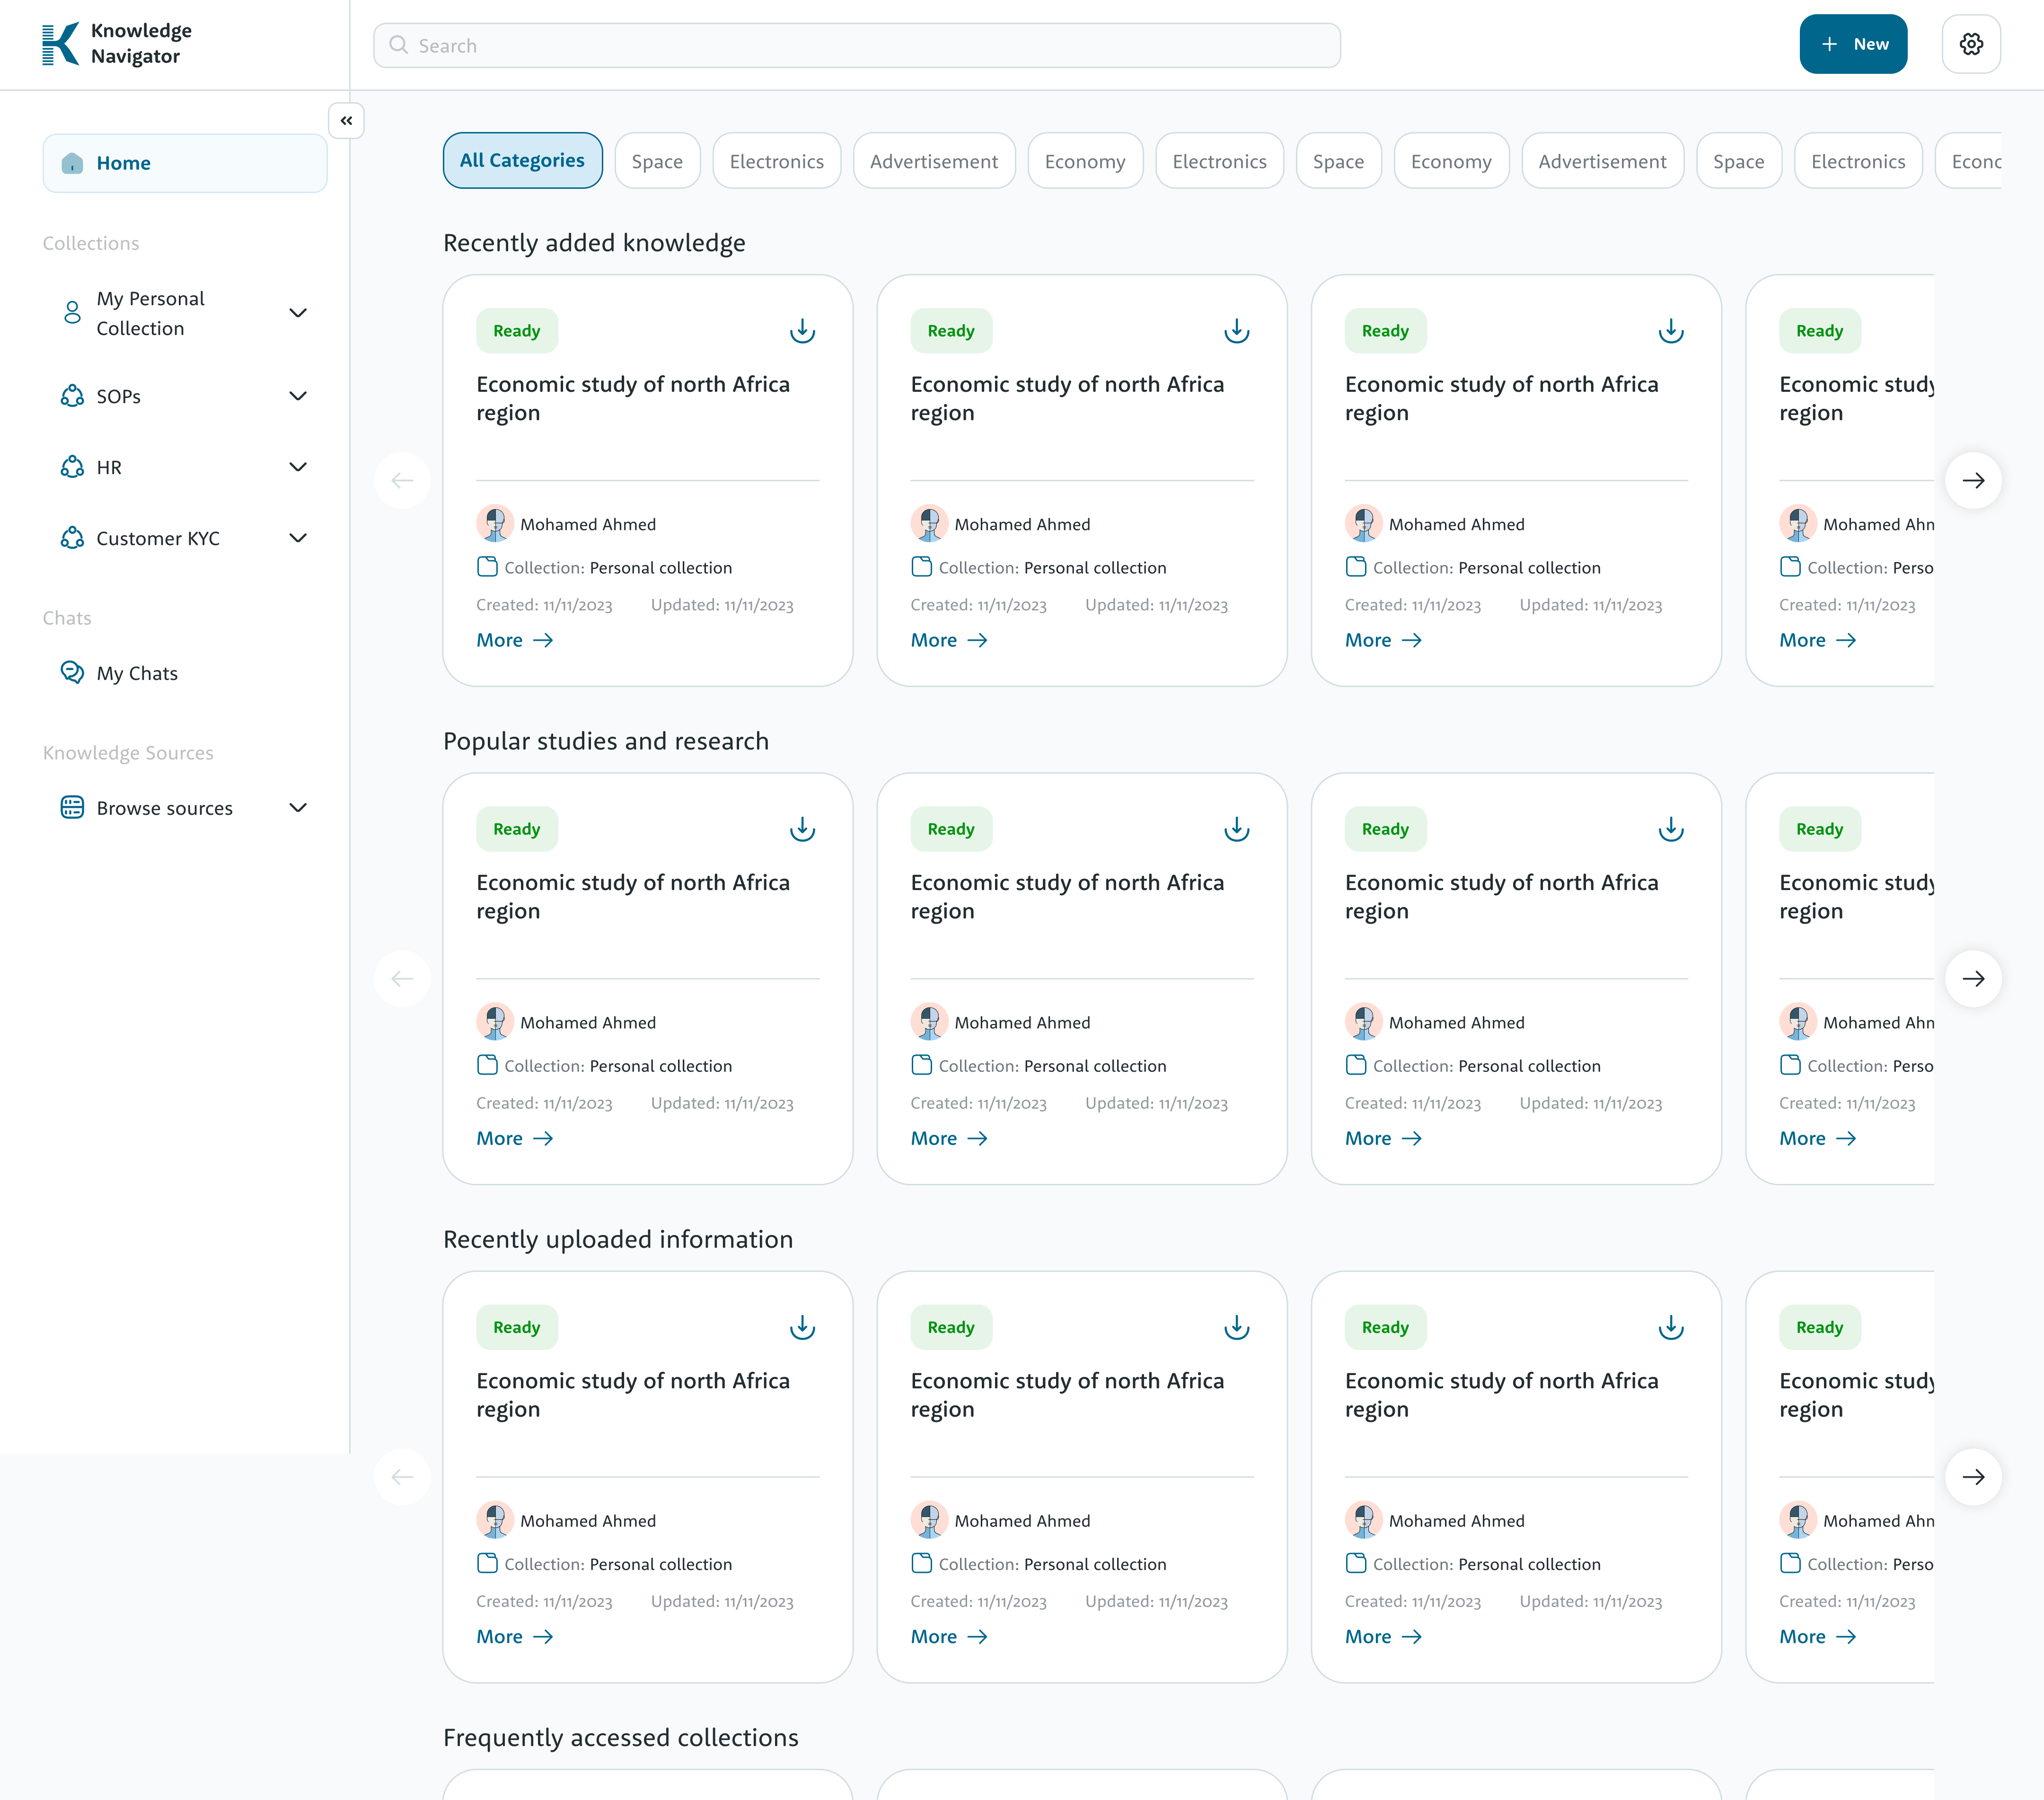Image resolution: width=2044 pixels, height=1800 pixels.
Task: Click the My Chats chat bubble icon
Action: pyautogui.click(x=71, y=672)
